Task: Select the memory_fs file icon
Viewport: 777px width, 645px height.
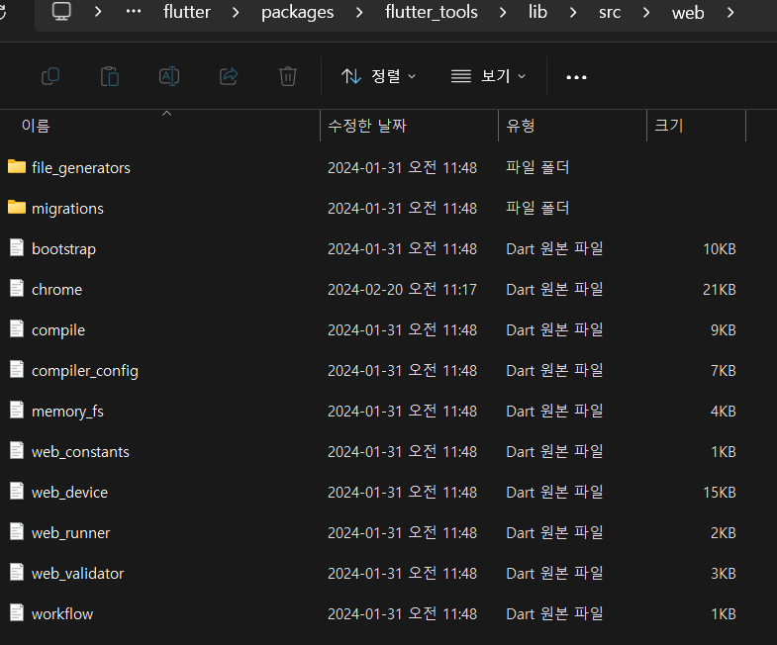Action: [x=17, y=410]
